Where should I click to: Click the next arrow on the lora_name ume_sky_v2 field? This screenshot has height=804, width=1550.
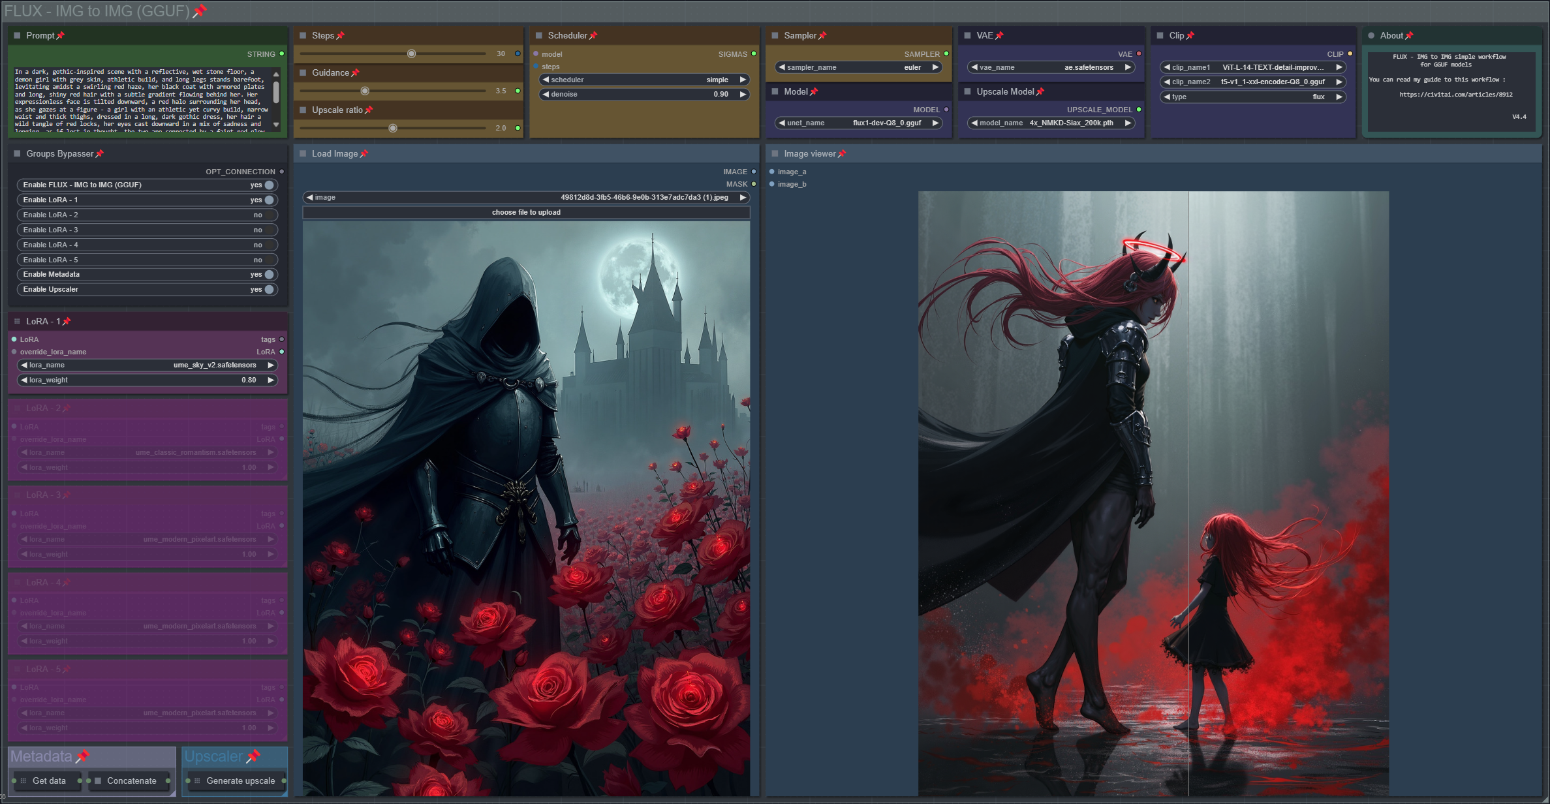coord(271,365)
